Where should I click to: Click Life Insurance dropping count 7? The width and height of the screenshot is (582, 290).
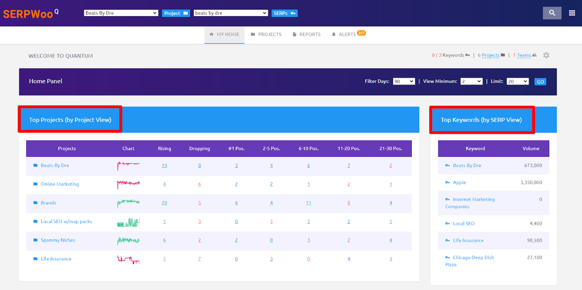coord(200,259)
